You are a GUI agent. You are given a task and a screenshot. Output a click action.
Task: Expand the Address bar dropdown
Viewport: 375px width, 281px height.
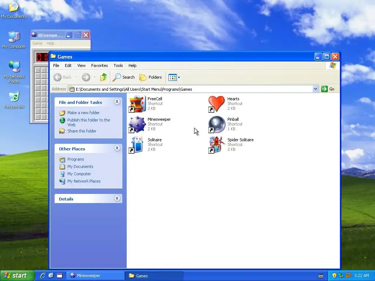coord(315,89)
